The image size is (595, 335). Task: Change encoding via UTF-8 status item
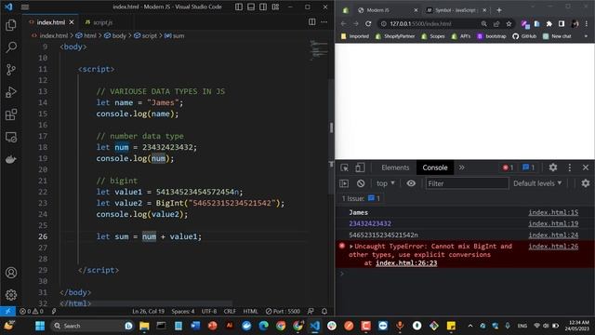click(x=209, y=312)
